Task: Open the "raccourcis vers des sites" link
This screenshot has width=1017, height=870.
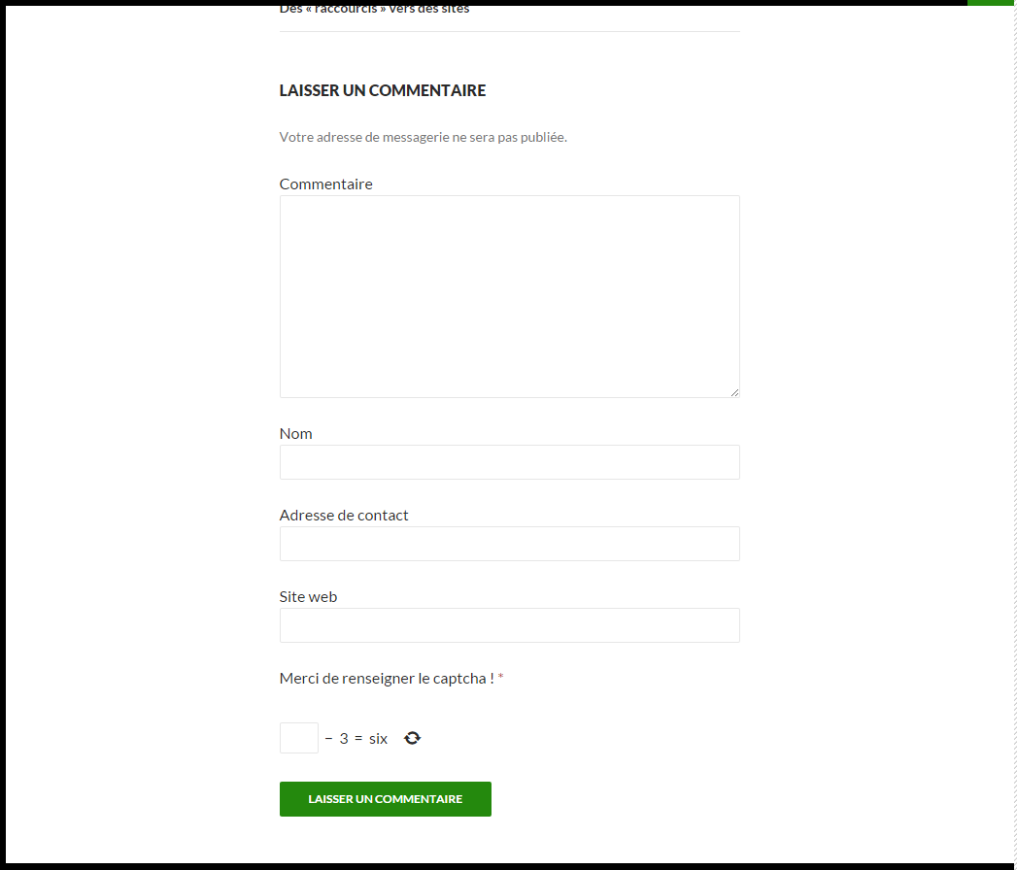Action: tap(374, 9)
